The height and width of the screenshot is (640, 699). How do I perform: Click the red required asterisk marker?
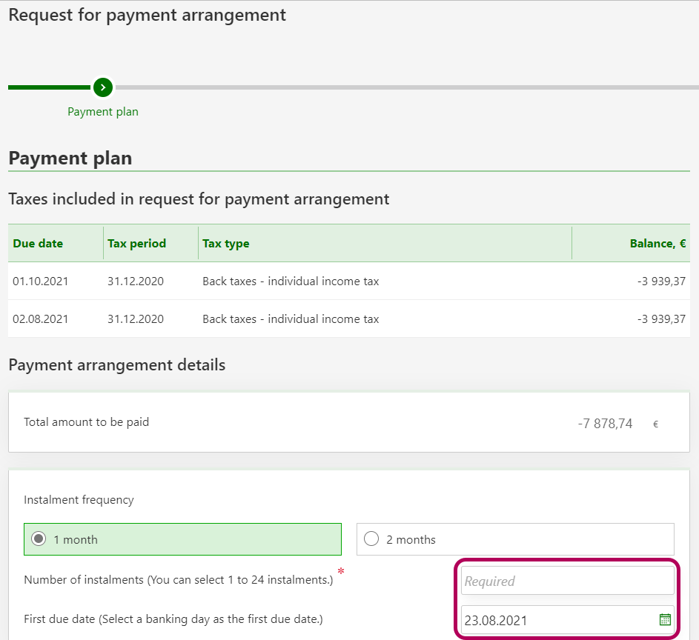[x=341, y=571]
